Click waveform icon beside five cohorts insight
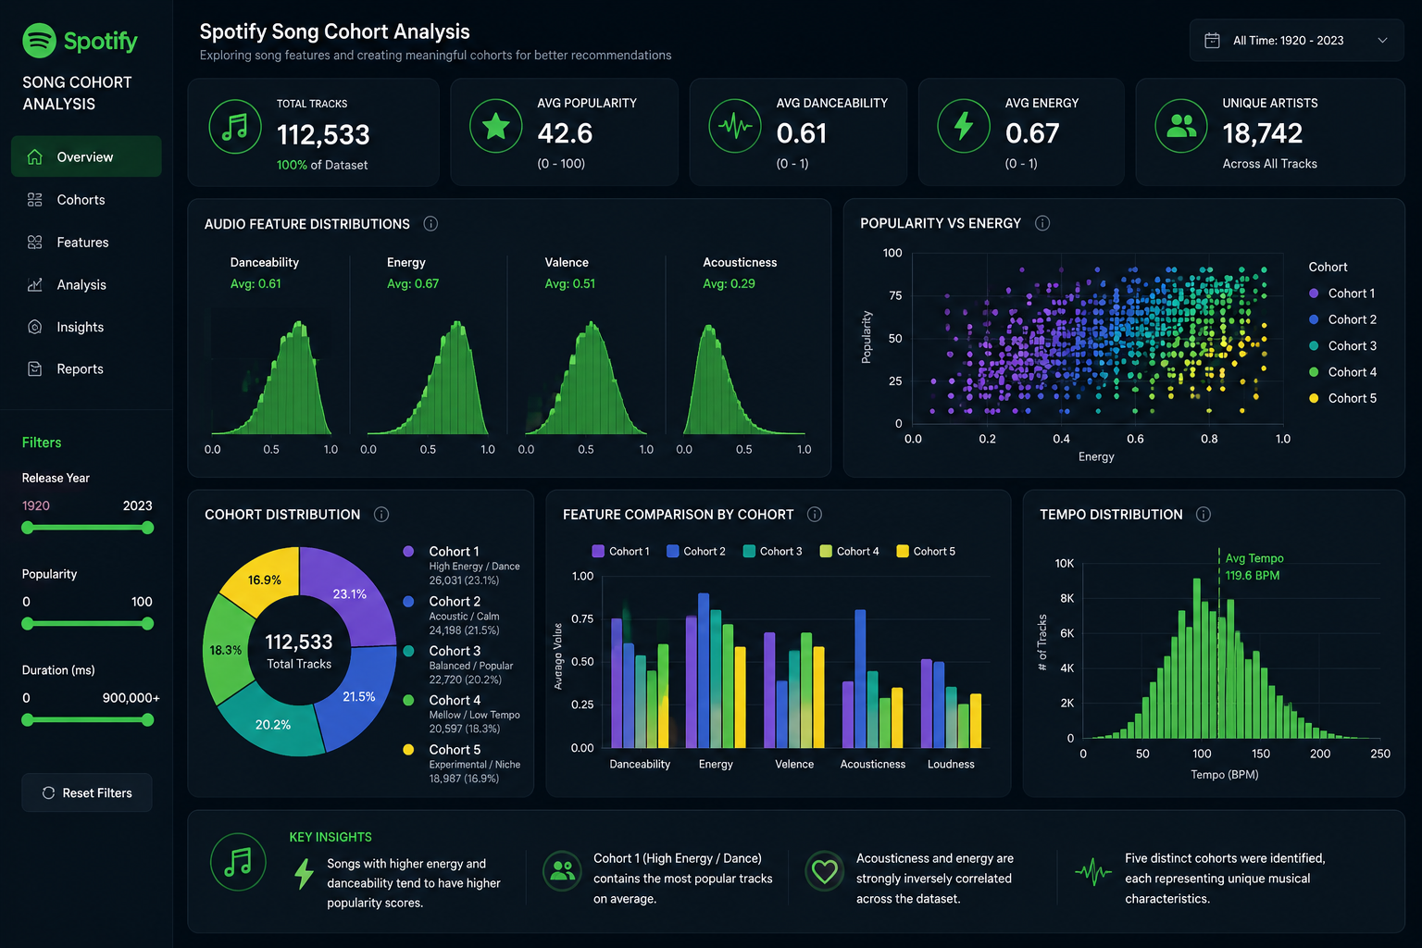This screenshot has height=948, width=1422. pyautogui.click(x=1093, y=871)
